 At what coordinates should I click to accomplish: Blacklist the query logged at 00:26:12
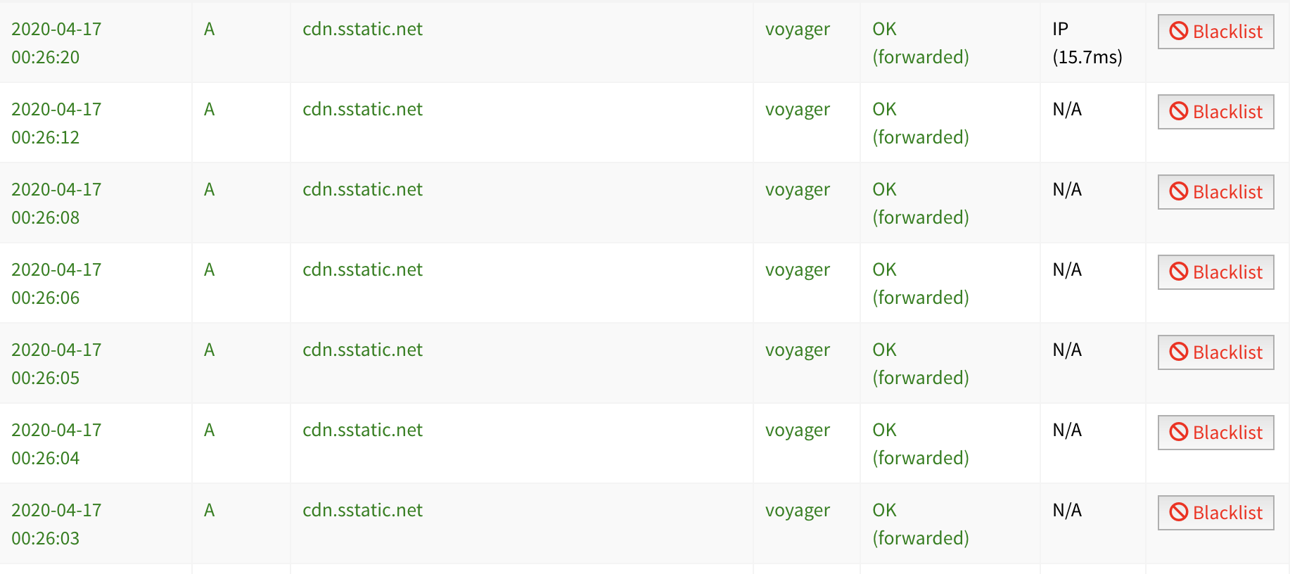coord(1215,112)
